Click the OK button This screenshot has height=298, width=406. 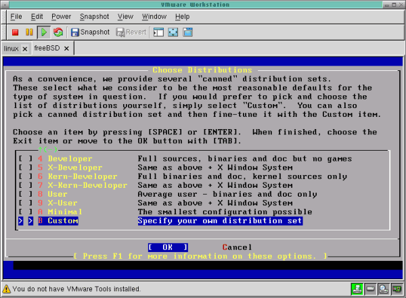tap(168, 247)
